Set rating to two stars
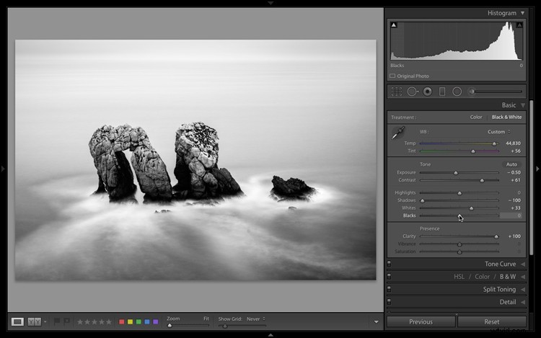541x338 pixels. (87, 322)
